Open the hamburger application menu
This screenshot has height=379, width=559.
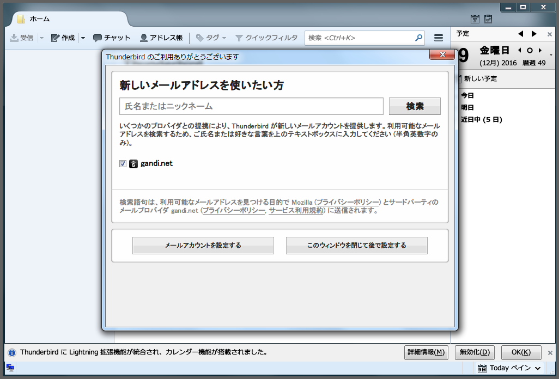pyautogui.click(x=438, y=38)
